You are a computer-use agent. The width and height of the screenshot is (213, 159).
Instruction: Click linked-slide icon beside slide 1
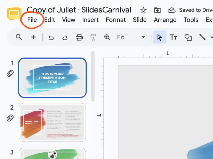point(10,73)
